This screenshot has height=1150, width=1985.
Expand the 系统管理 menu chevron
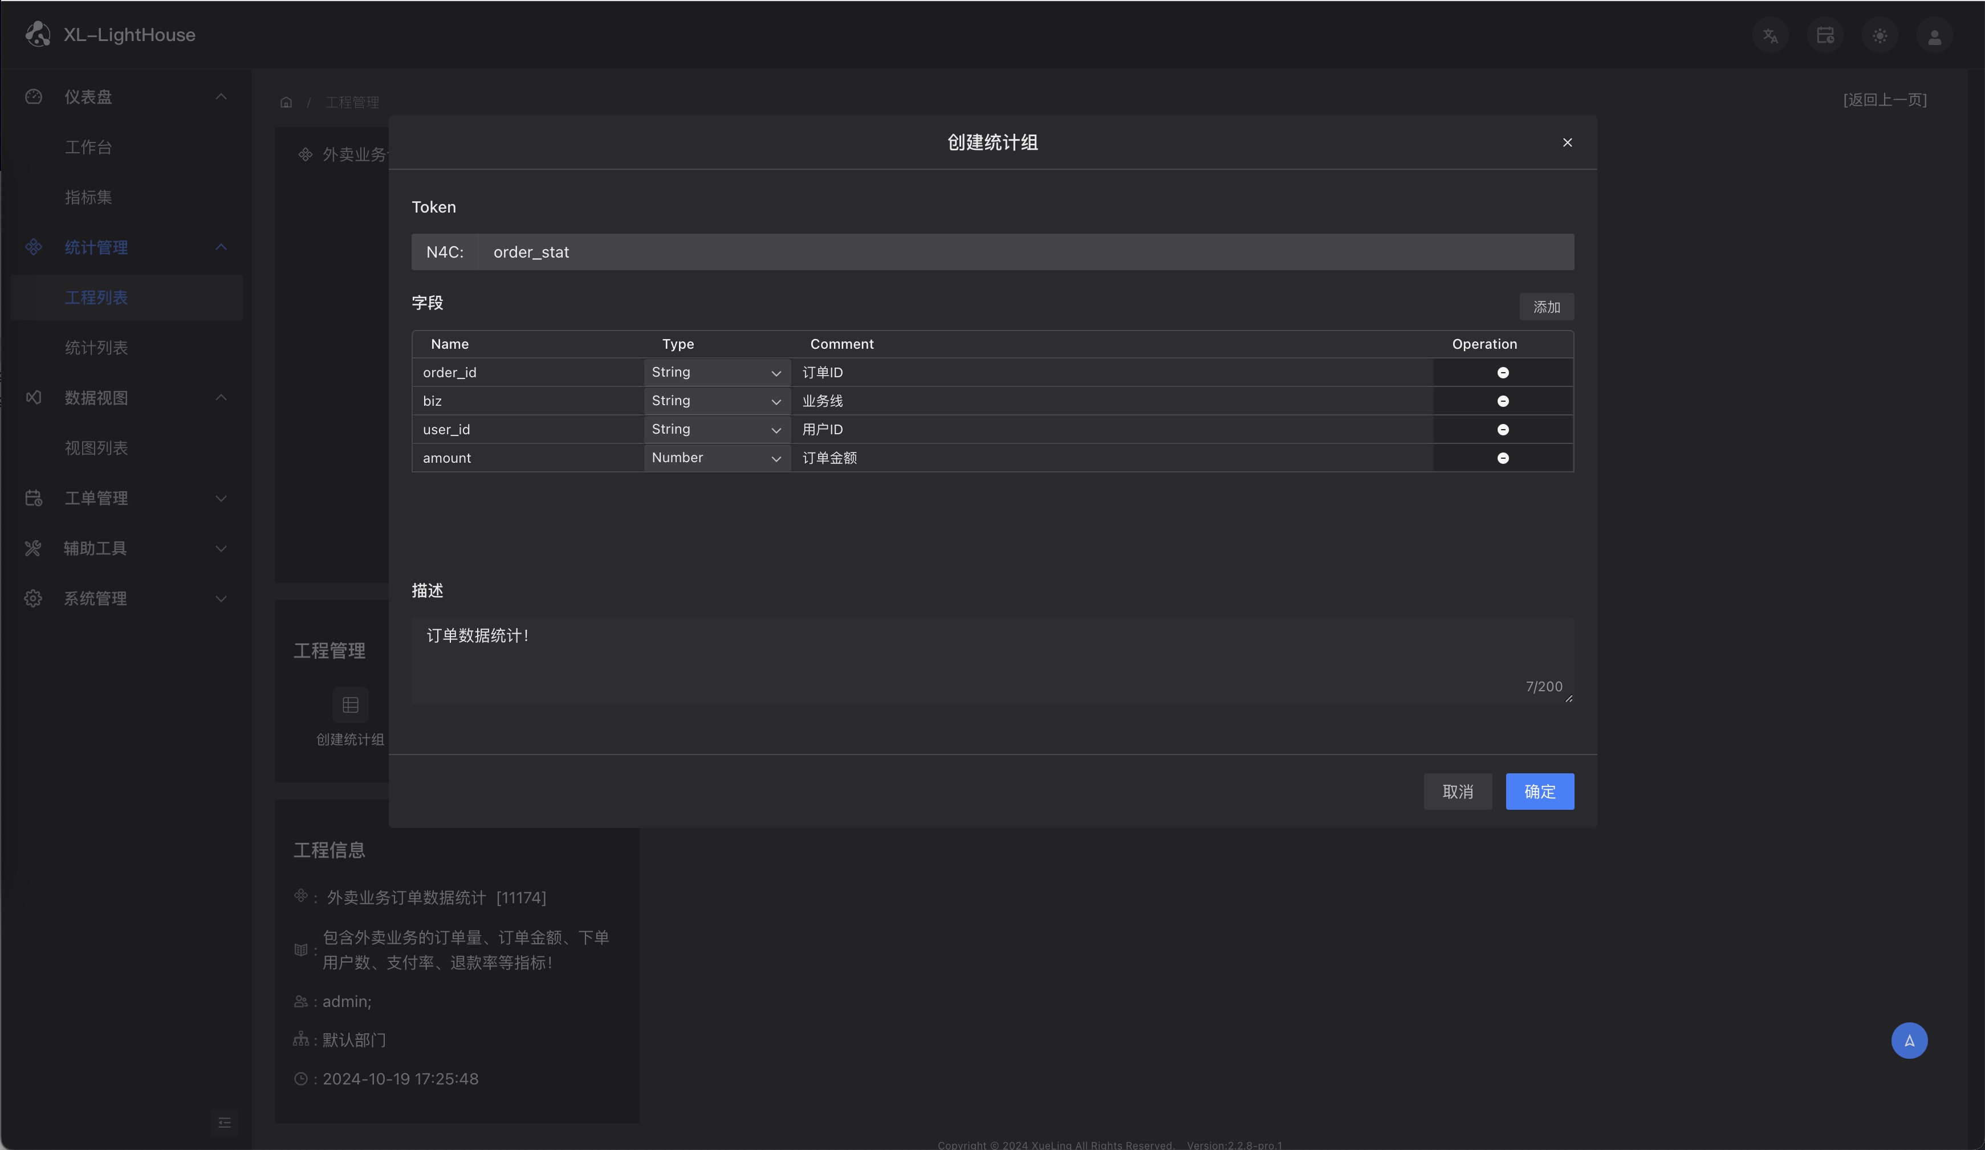tap(221, 598)
